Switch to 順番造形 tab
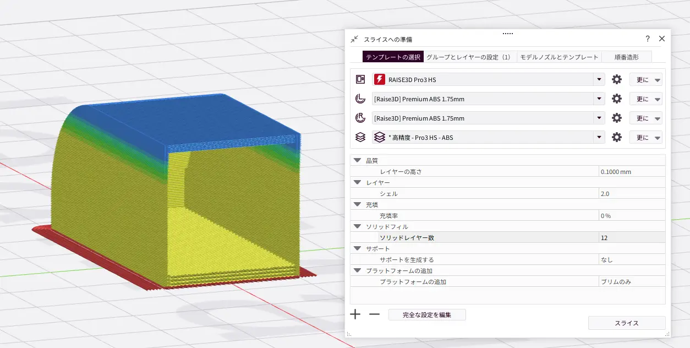The height and width of the screenshot is (348, 690). pyautogui.click(x=626, y=57)
